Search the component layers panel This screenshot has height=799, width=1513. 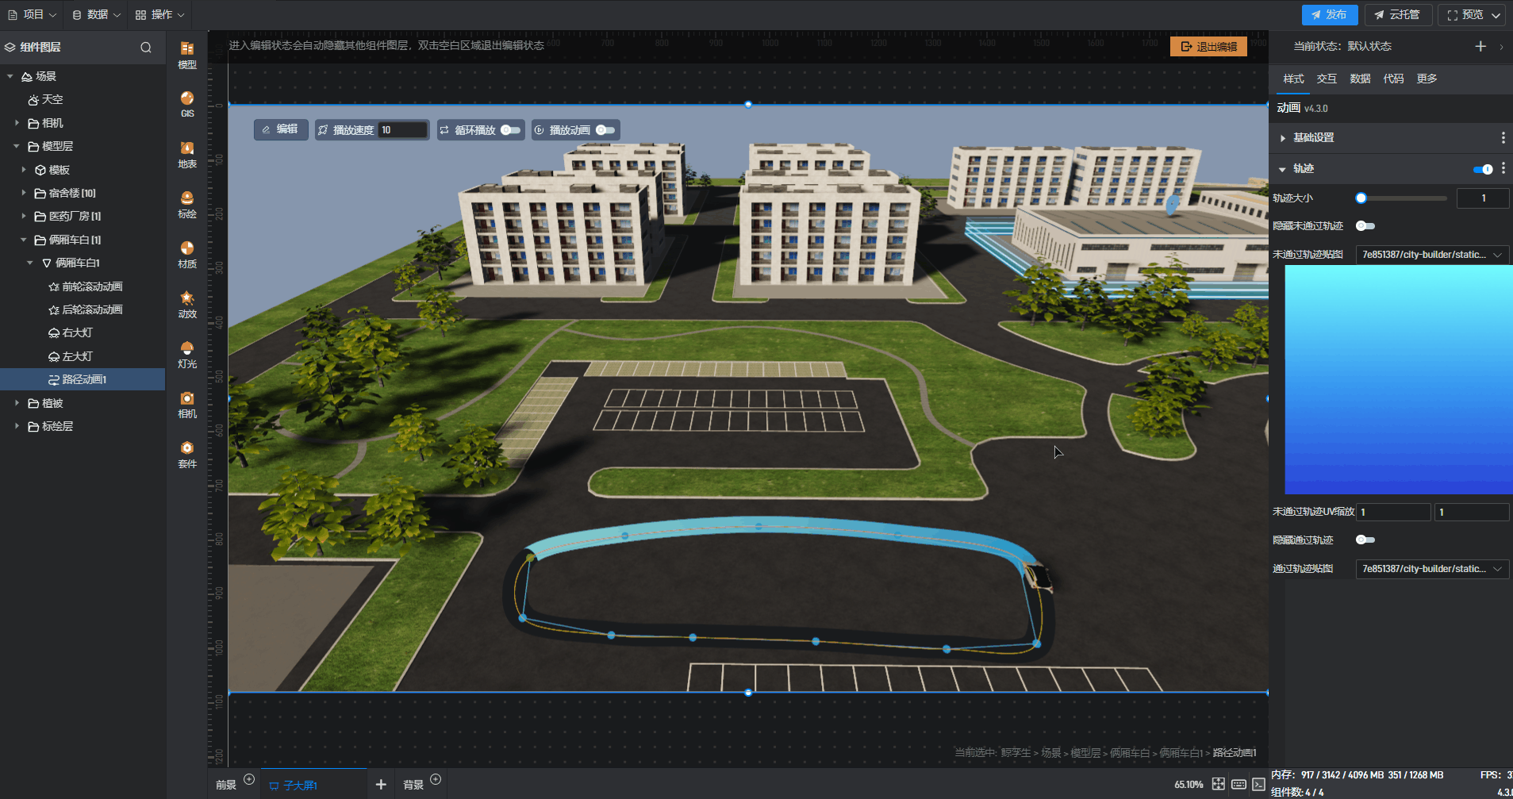click(x=146, y=48)
